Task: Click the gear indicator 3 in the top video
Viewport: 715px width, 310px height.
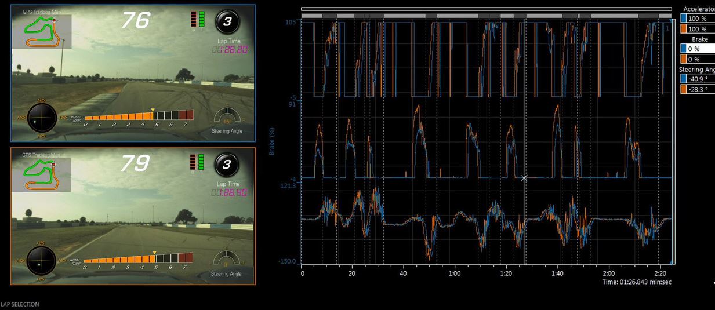Action: tap(227, 21)
